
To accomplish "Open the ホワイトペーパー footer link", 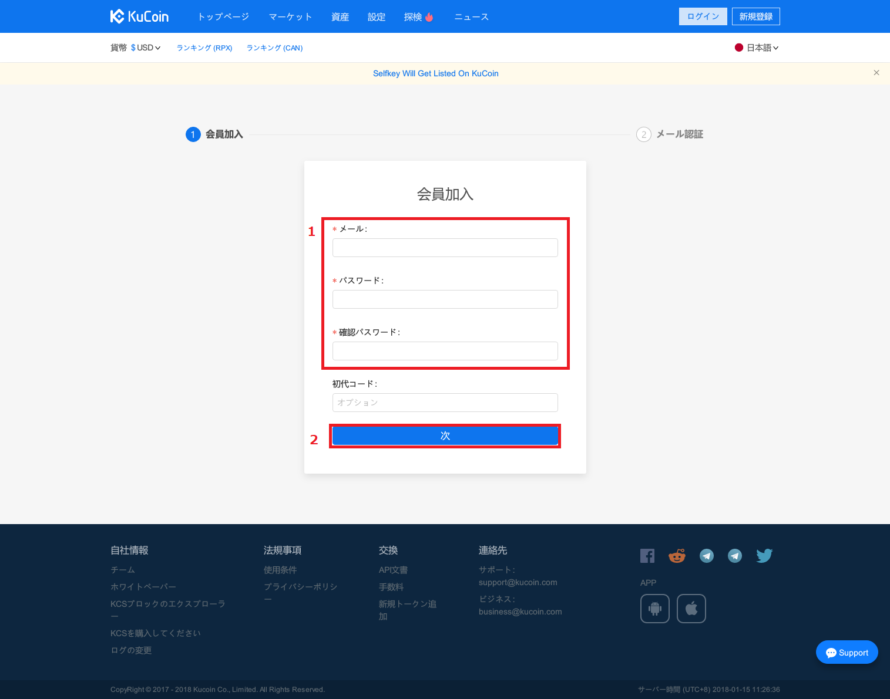I will tap(143, 587).
